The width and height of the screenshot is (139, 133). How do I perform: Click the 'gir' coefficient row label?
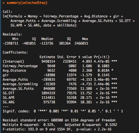tap(5, 75)
